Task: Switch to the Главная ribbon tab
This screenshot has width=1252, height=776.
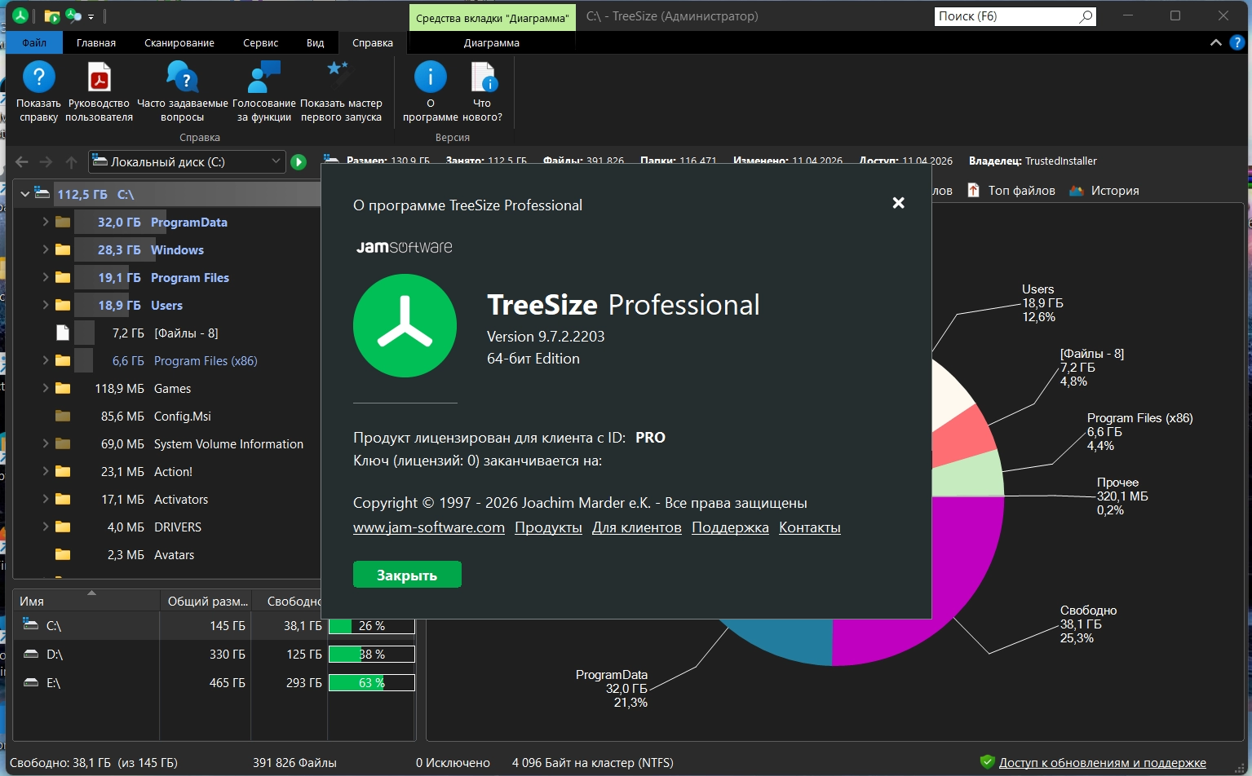Action: (x=96, y=42)
